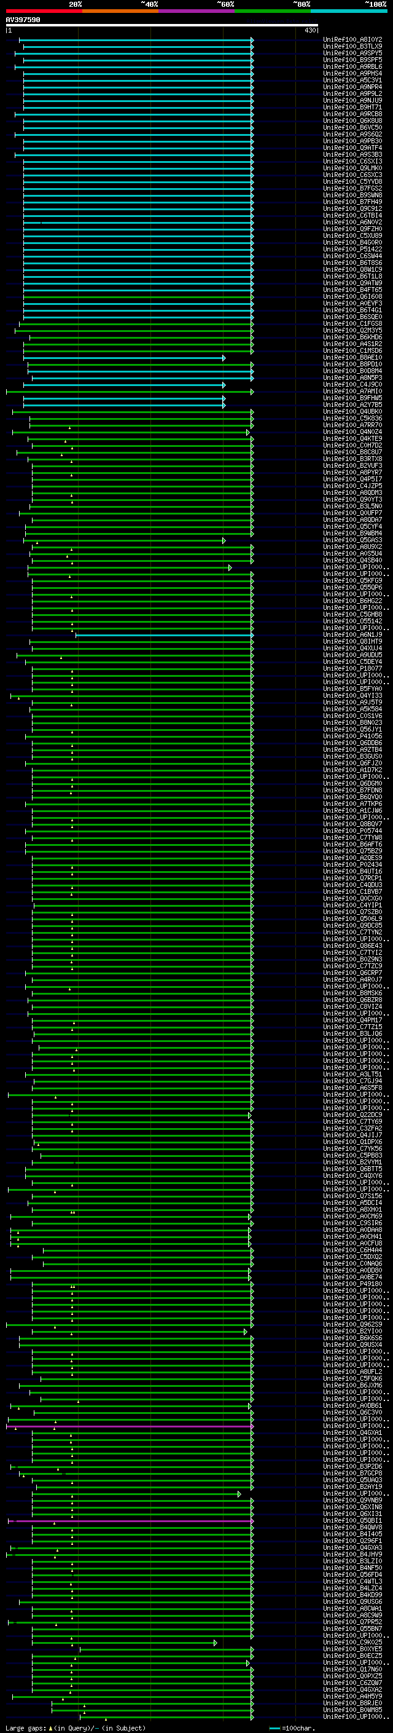393x1733 pixels.
Task: Select hit label UniRef100_B3P2D6
Action: click(x=352, y=1466)
